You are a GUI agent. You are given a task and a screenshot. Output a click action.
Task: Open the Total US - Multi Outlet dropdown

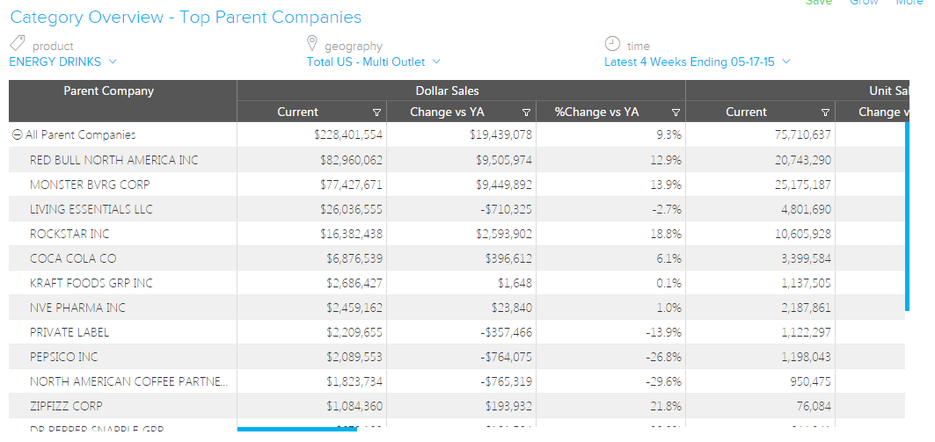(x=373, y=62)
